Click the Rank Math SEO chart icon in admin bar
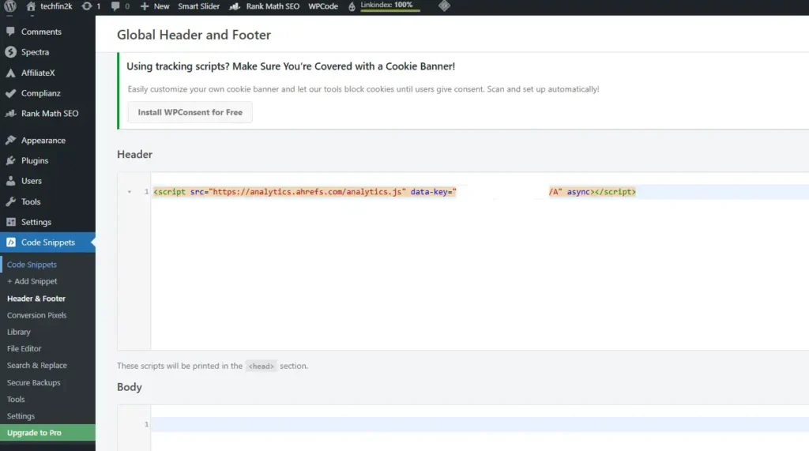This screenshot has width=809, height=451. point(235,6)
